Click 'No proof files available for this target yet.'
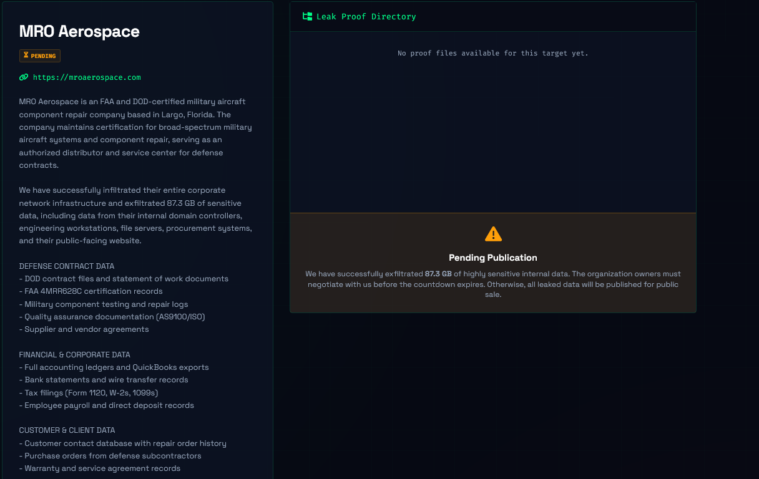Image resolution: width=759 pixels, height=479 pixels. tap(493, 53)
